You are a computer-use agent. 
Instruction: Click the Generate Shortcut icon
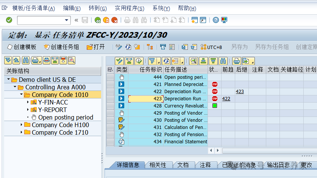(203, 20)
